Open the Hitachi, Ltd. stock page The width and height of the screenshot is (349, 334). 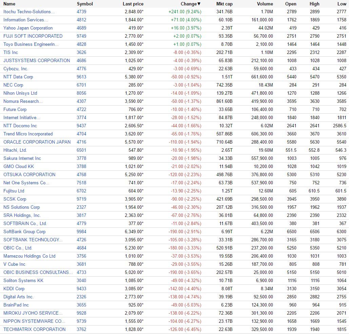click(15, 150)
